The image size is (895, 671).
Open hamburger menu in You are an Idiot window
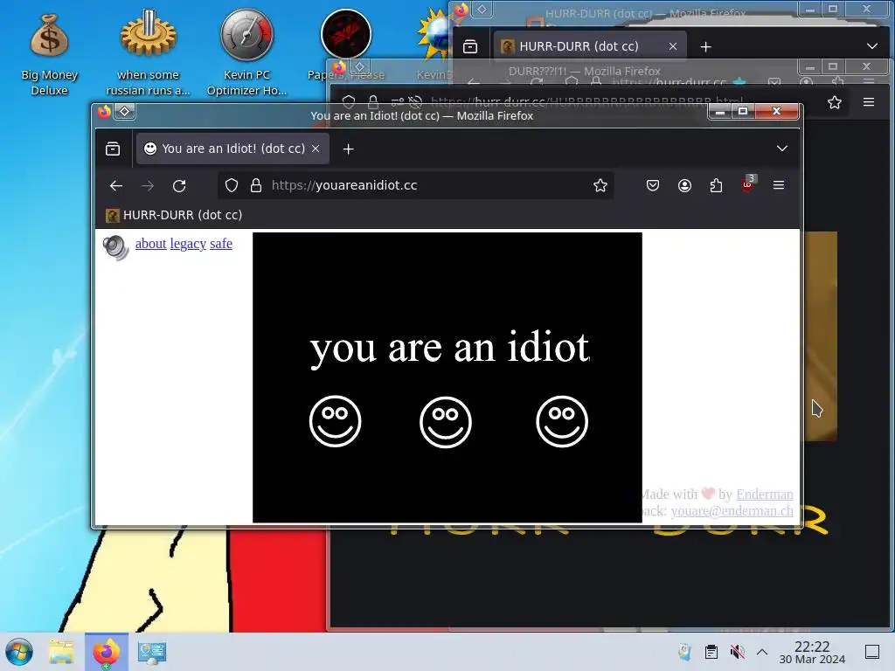[x=779, y=185]
